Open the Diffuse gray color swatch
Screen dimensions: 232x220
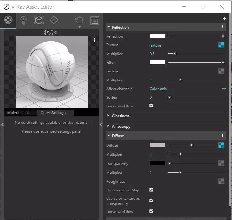(157, 145)
